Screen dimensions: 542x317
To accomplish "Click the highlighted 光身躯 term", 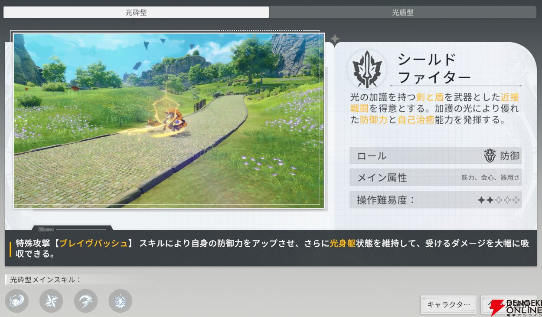I will pyautogui.click(x=343, y=244).
